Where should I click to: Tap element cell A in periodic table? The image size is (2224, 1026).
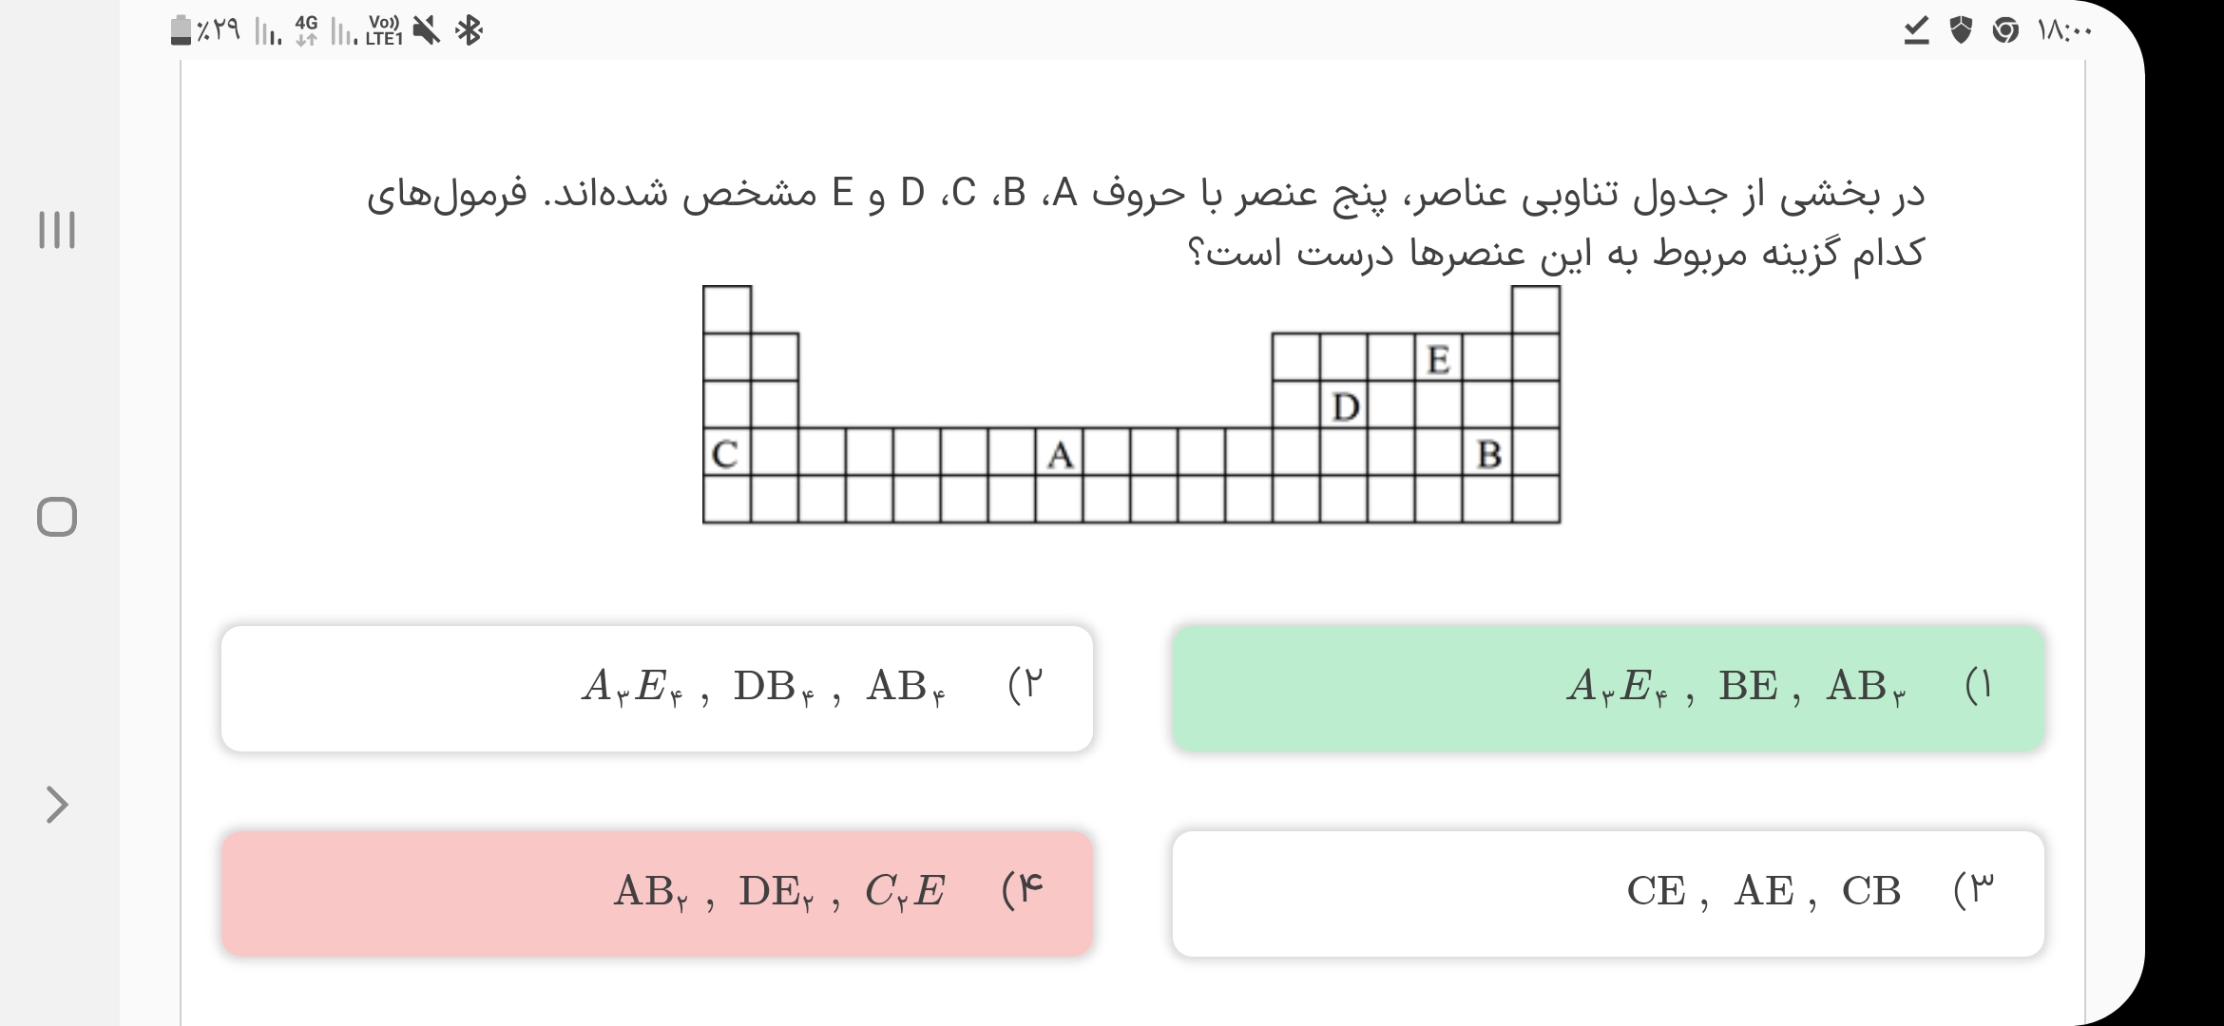click(x=1059, y=453)
